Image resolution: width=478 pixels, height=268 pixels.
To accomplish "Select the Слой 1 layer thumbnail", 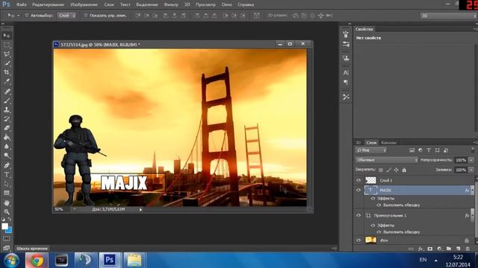I will click(370, 180).
